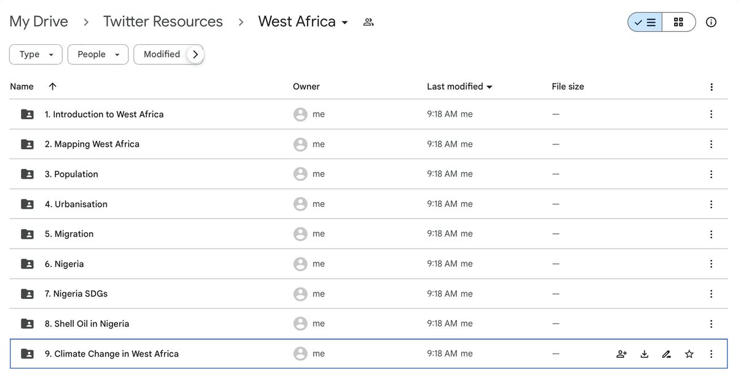This screenshot has height=377, width=738.
Task: Open header sort options three-dot menu
Action: pos(711,87)
